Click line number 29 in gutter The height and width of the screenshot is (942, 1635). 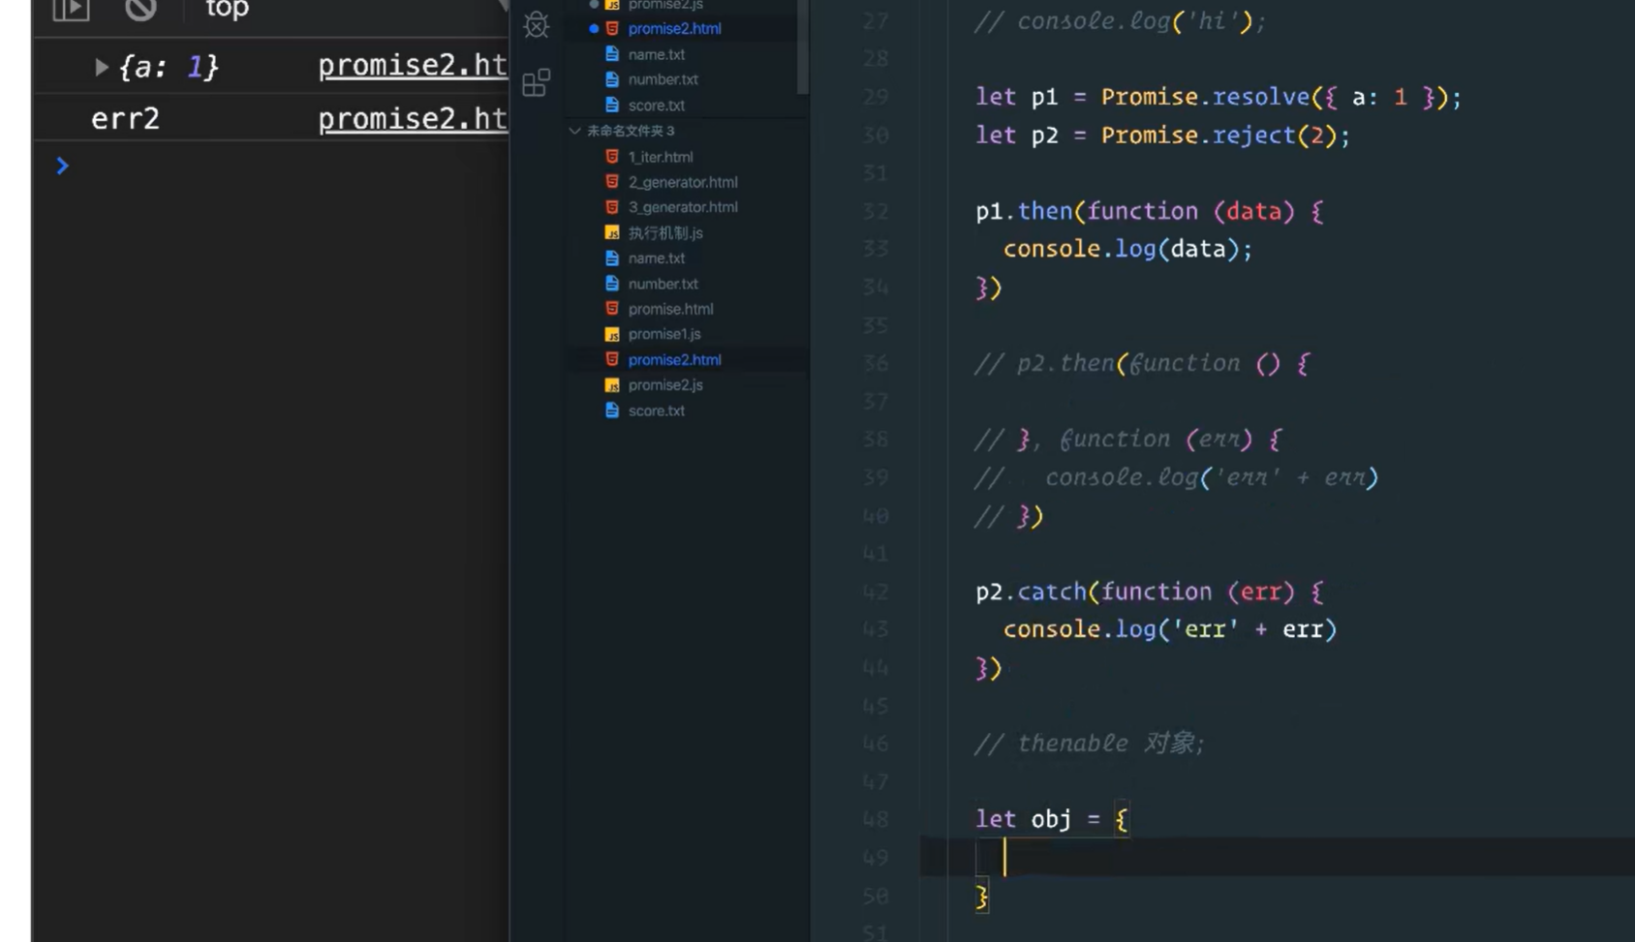875,97
